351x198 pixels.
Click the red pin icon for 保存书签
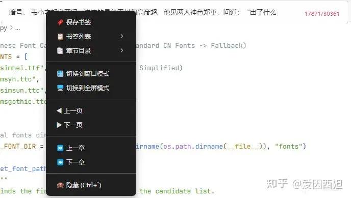[x=60, y=22]
